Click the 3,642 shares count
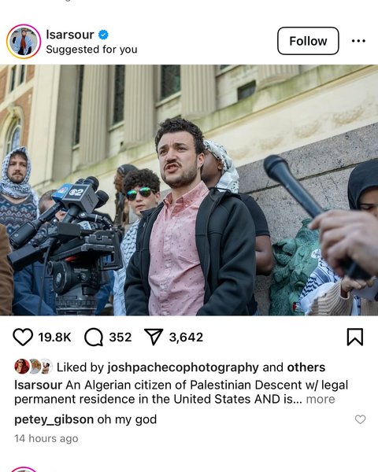The width and height of the screenshot is (378, 472). point(186,337)
